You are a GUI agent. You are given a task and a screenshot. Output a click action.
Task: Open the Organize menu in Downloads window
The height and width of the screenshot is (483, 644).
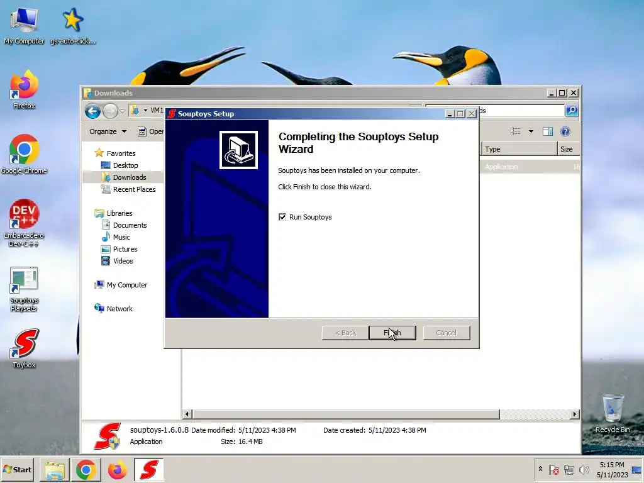tap(108, 131)
